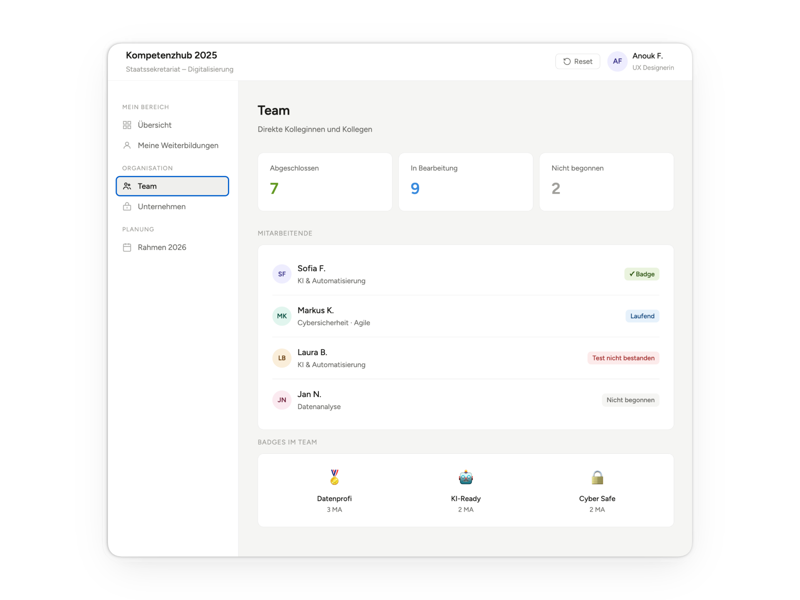Click the KI-Ready robot badge icon
The image size is (800, 600).
[x=466, y=477]
